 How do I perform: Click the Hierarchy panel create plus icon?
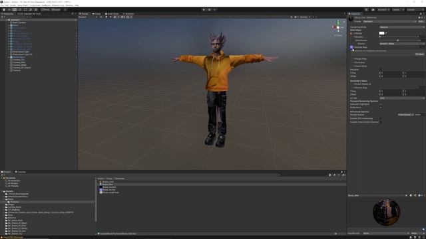pyautogui.click(x=2, y=17)
